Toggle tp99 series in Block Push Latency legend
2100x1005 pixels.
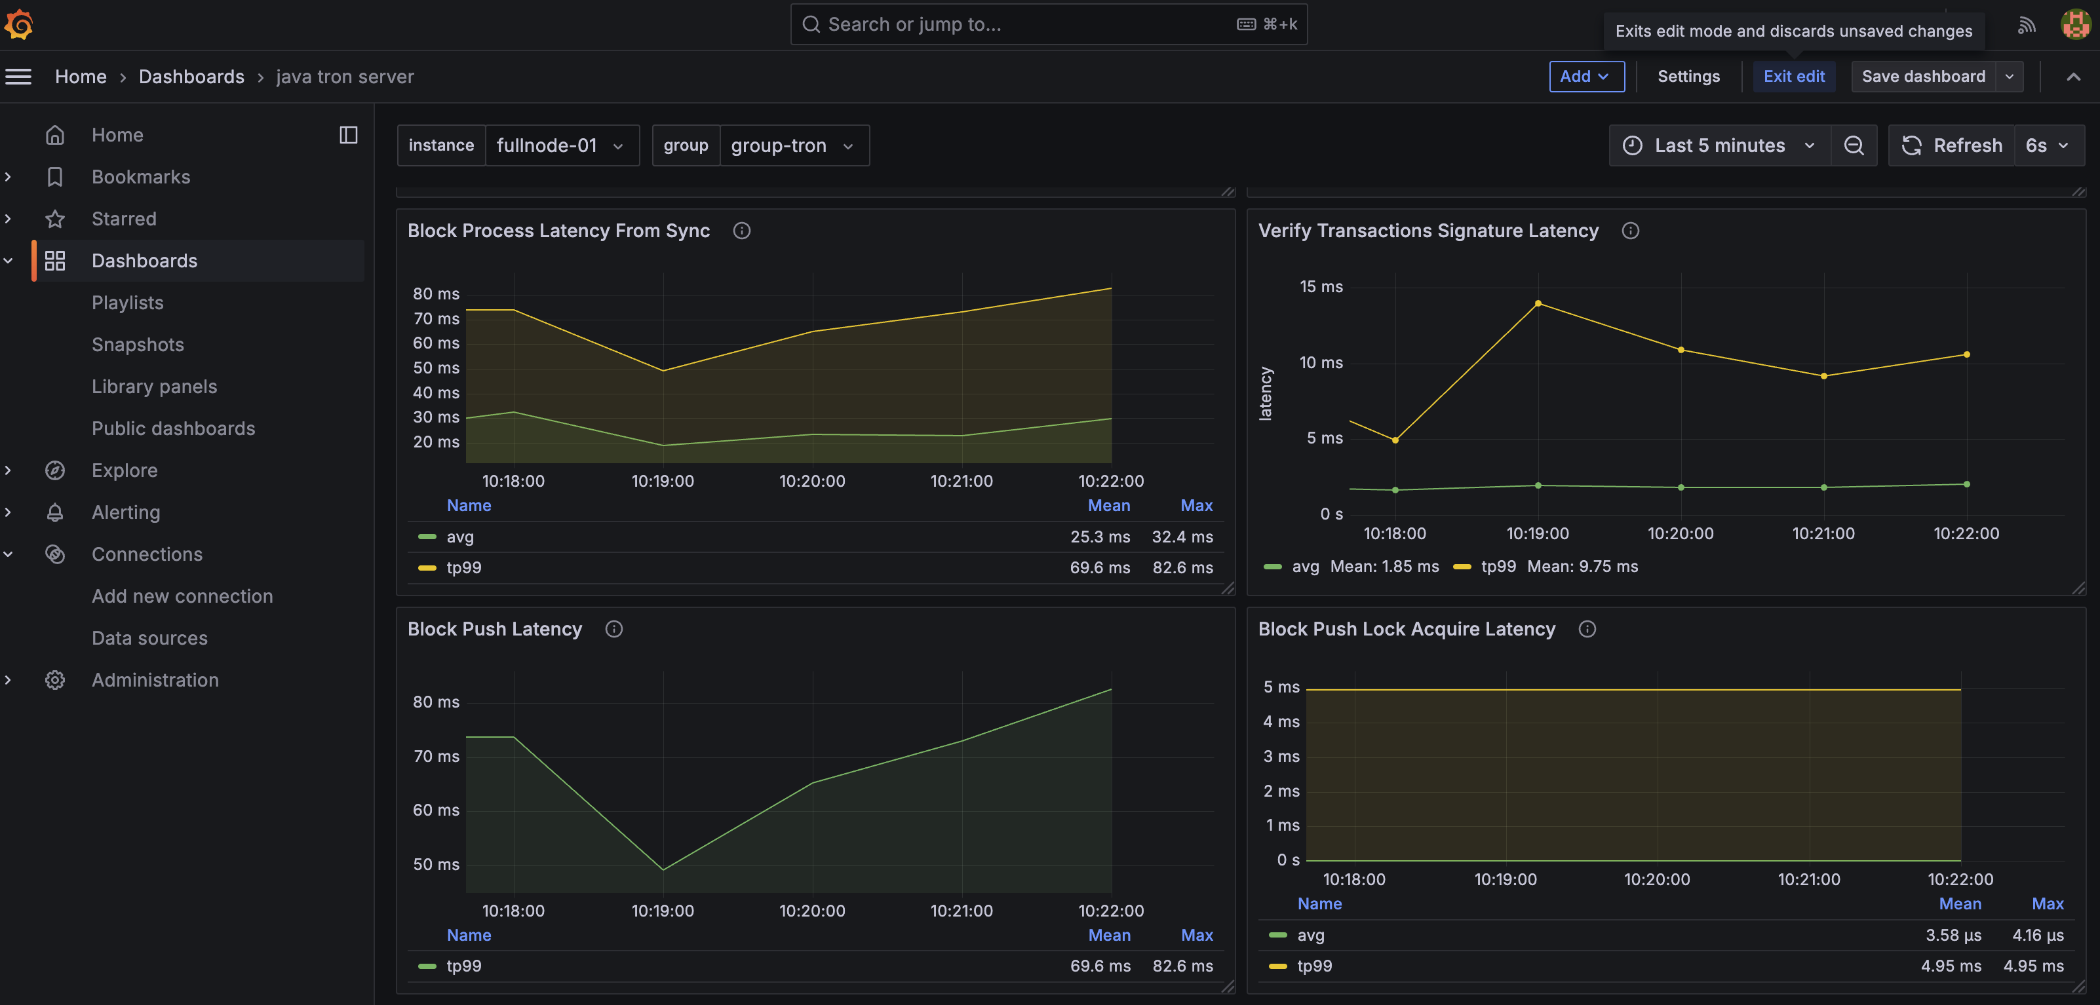[464, 966]
